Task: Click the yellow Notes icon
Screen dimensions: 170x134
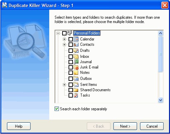Action: (76, 73)
